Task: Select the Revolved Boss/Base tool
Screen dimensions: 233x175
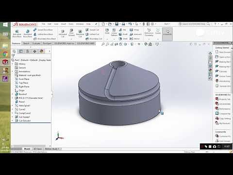Action: click(28, 34)
